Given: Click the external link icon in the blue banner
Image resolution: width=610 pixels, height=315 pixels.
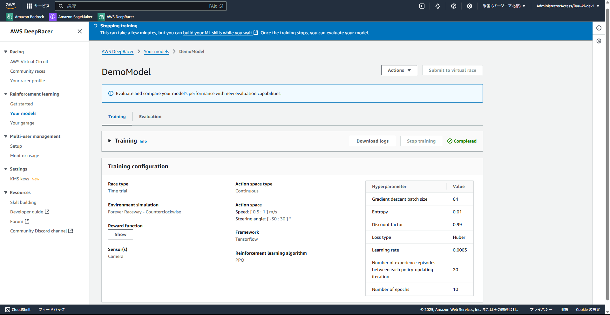Looking at the screenshot, I should coord(256,33).
